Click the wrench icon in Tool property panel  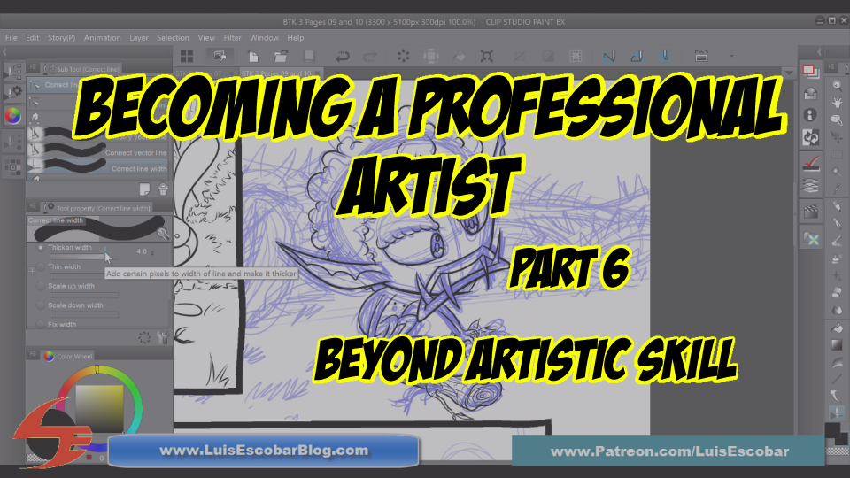tap(162, 337)
